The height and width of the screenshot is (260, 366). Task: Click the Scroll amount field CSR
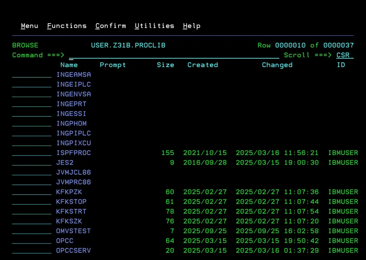click(345, 55)
